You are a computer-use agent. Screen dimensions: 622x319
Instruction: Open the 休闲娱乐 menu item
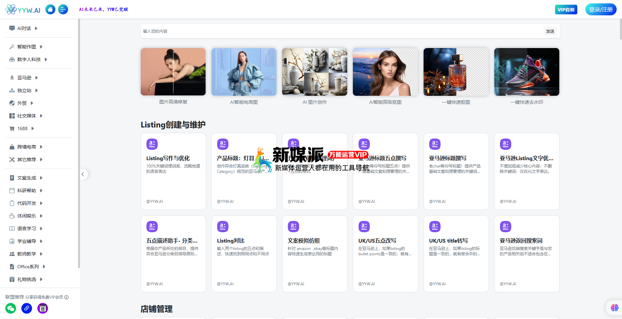pos(27,216)
